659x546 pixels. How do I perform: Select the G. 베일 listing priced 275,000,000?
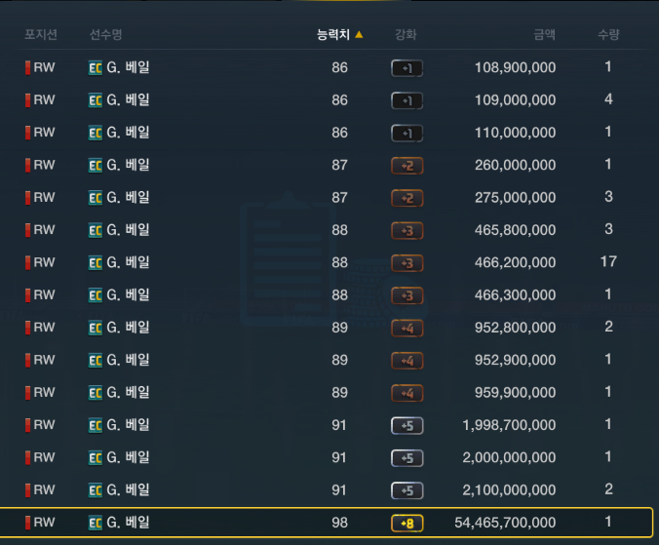328,198
